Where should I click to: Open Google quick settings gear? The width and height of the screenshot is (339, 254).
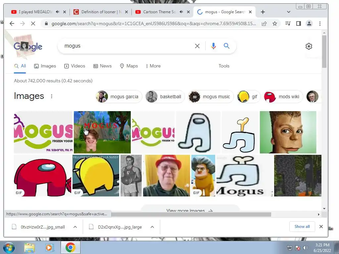[x=309, y=46]
